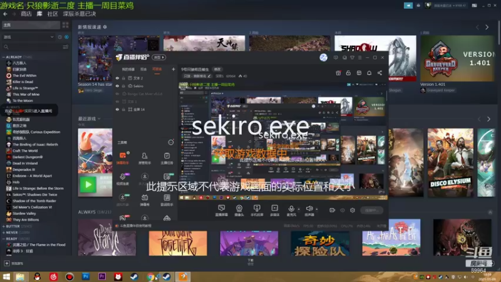Screen dimensions: 501x282
Task: Open the notification bell in the streaming app
Action: [x=369, y=73]
